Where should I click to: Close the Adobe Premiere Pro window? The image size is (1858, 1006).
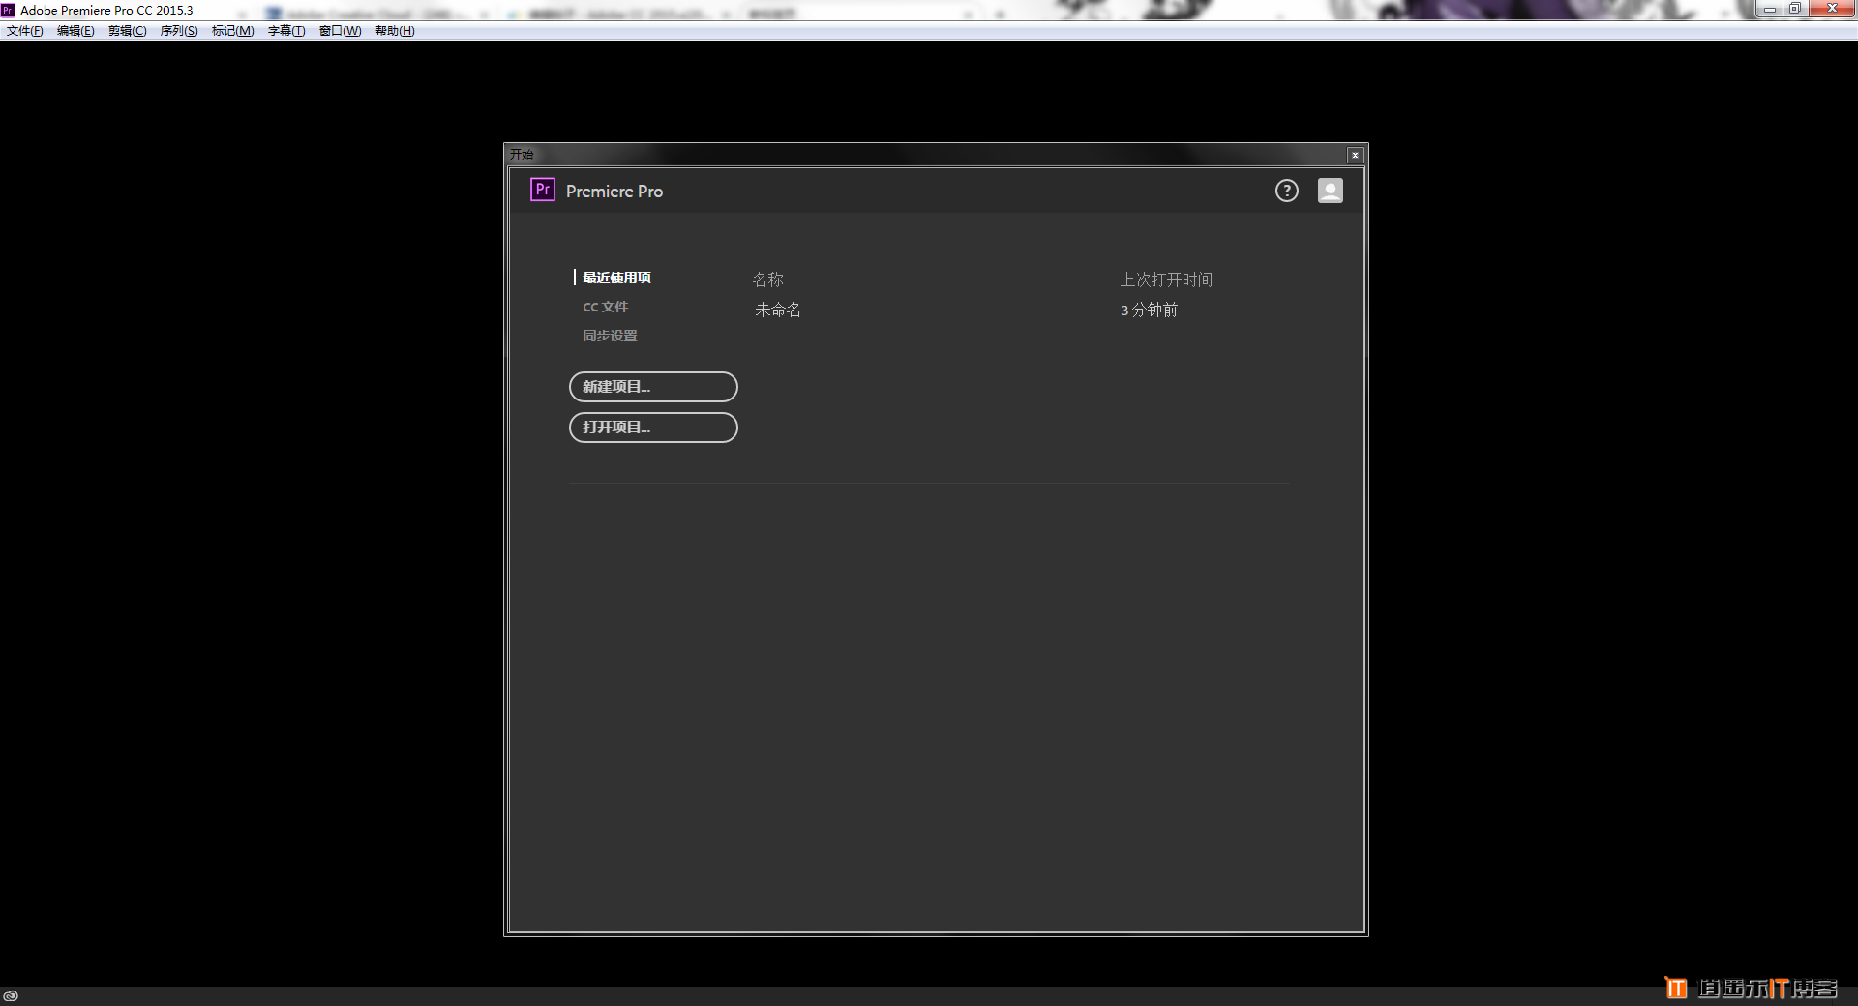pos(1831,9)
